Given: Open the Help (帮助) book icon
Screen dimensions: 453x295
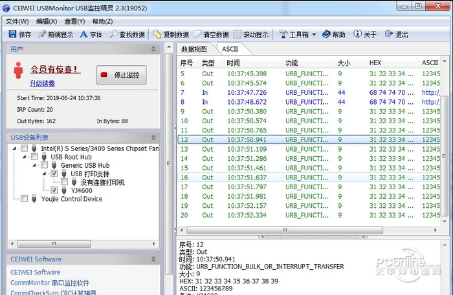Looking at the screenshot, I should (326, 34).
